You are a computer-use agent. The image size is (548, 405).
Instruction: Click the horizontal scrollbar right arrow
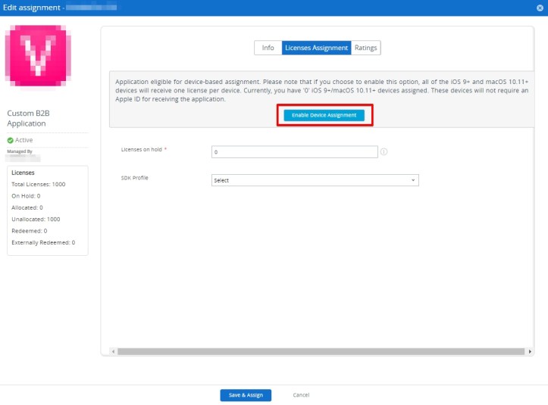[x=530, y=351]
